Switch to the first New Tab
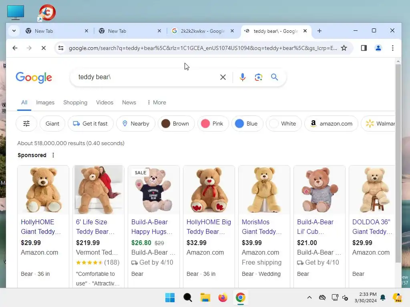The image size is (410, 307). pos(57,31)
